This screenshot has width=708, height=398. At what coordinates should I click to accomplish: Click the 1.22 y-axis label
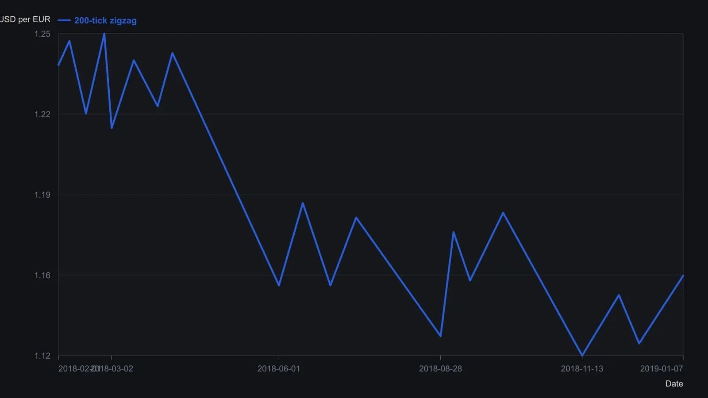click(x=42, y=114)
